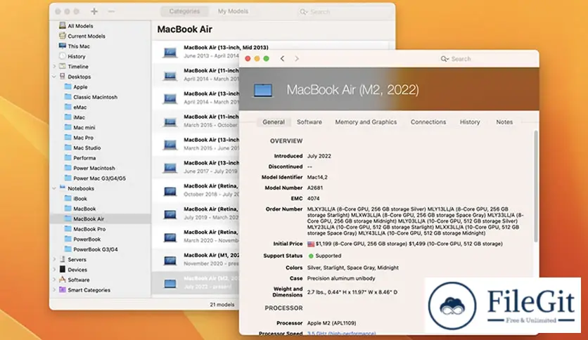Open the MacBook folder in Notebooks
The image size is (588, 340).
click(x=80, y=208)
